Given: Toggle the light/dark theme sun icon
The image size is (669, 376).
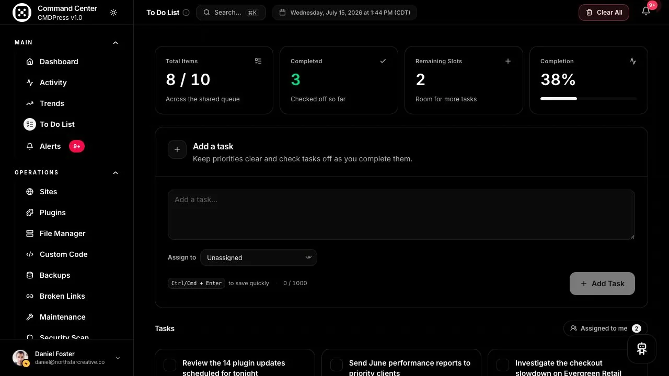Looking at the screenshot, I should coord(113,13).
